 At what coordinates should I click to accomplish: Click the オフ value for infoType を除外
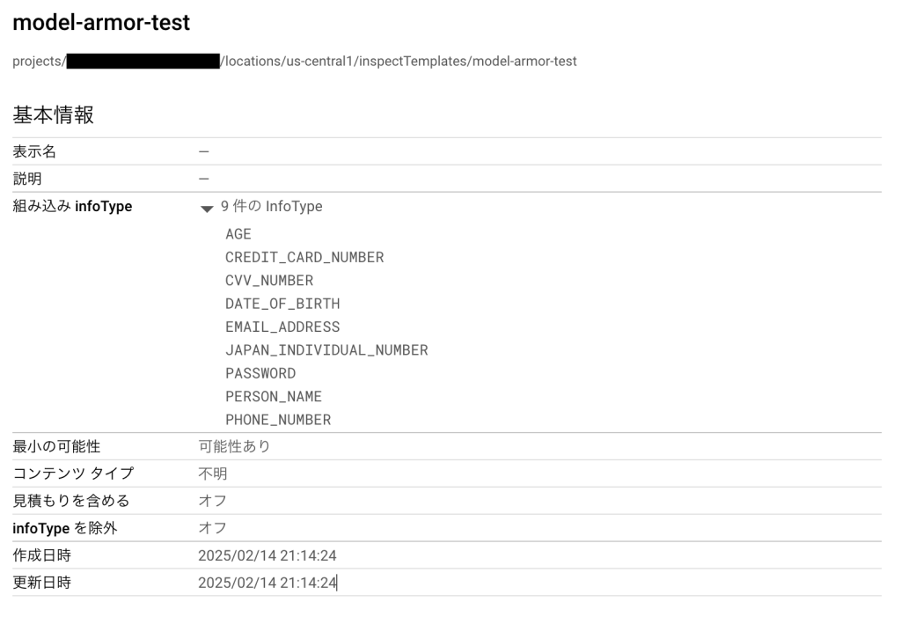213,528
